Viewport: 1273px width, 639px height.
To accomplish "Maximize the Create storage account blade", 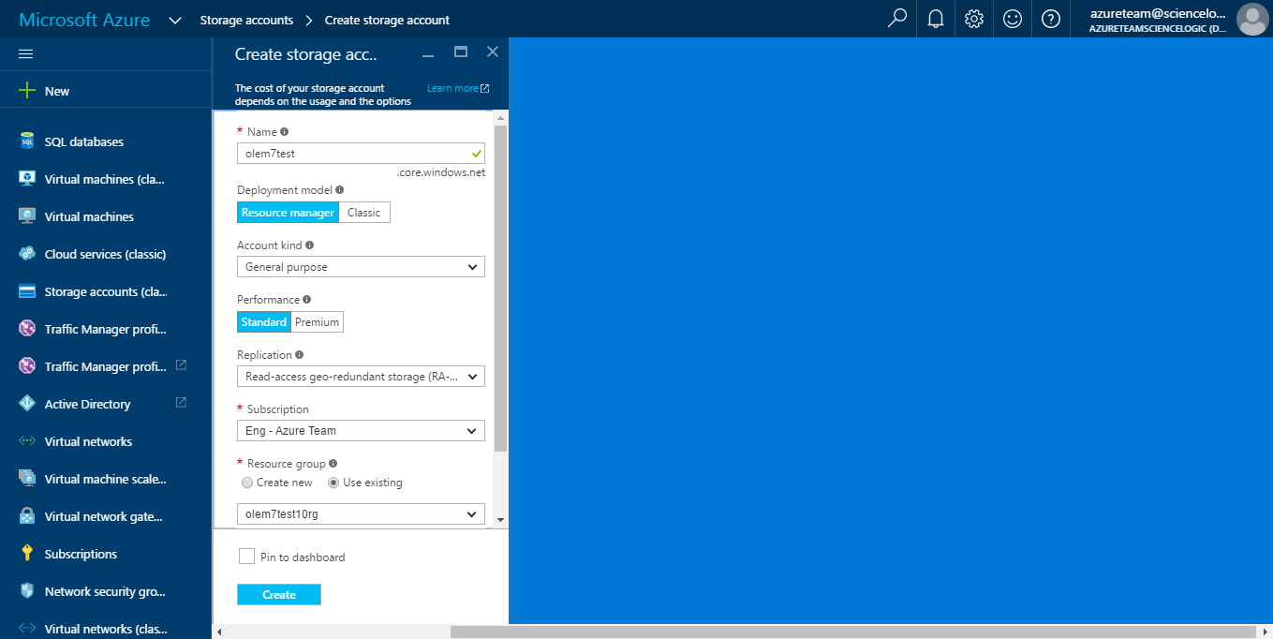I will point(461,52).
